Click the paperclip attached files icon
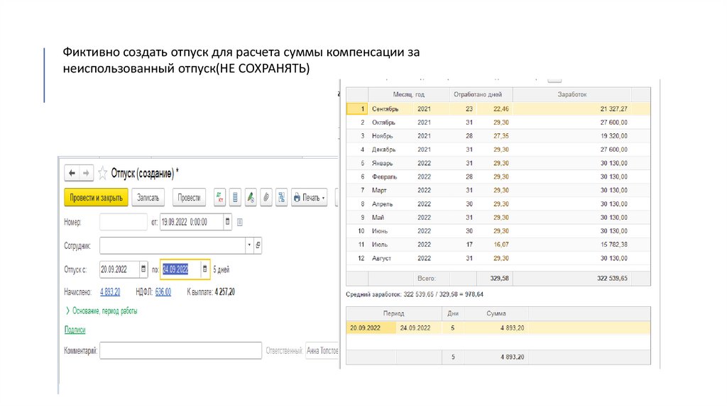727x407 pixels. click(267, 197)
